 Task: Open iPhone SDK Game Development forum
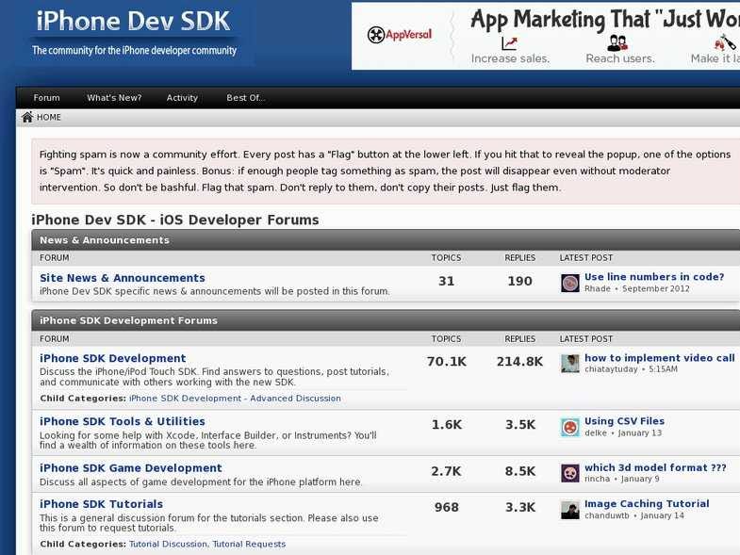(x=131, y=468)
